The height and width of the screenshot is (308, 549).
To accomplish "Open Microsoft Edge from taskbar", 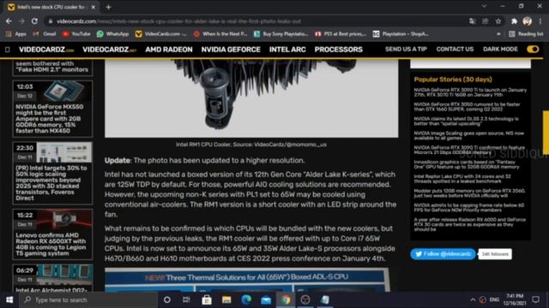I will 246,299.
